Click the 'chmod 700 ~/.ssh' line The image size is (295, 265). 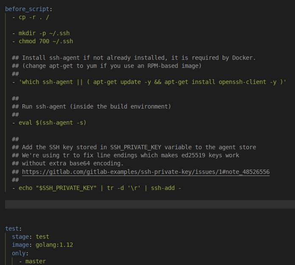click(x=42, y=41)
